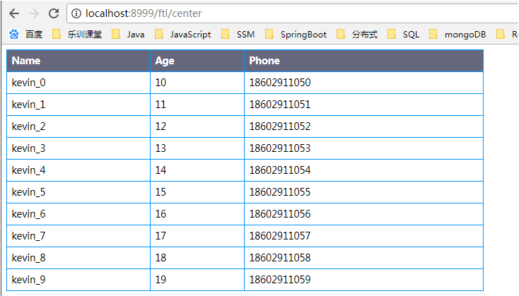Open the JavaScript bookmark folder
The height and width of the screenshot is (296, 519).
click(182, 34)
